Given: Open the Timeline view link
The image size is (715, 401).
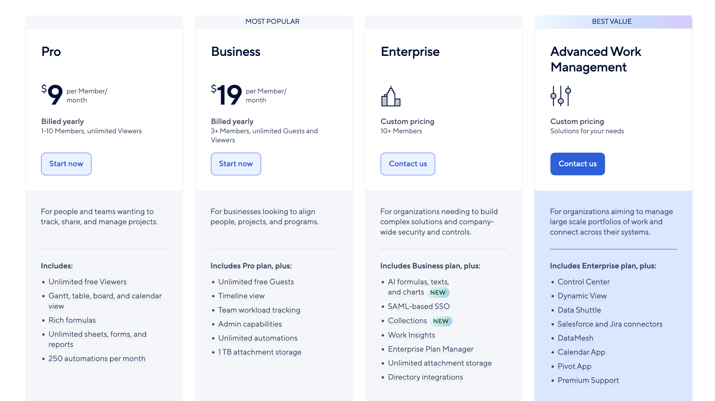Looking at the screenshot, I should 241,296.
